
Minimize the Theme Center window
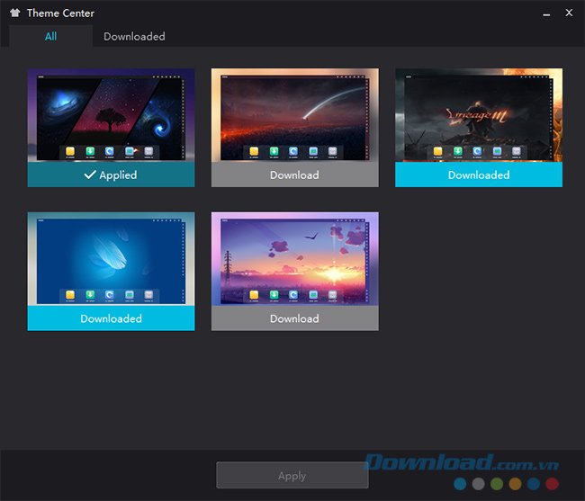click(546, 13)
